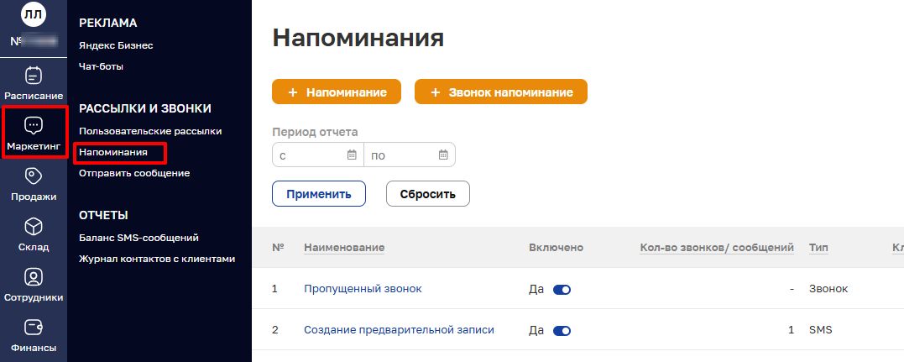The width and height of the screenshot is (904, 362).
Task: Click the orange Напоминание add button
Action: (x=337, y=92)
